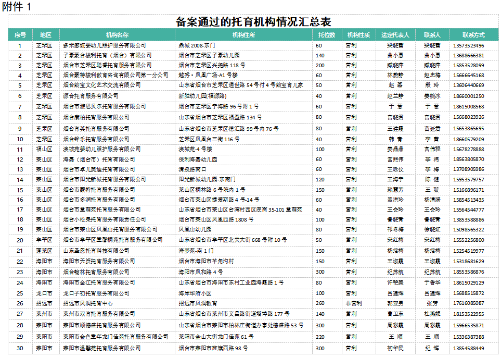Screen dimensions: 501x357
Task: Click phone number cell '15678278888'
Action: pyautogui.click(x=468, y=149)
